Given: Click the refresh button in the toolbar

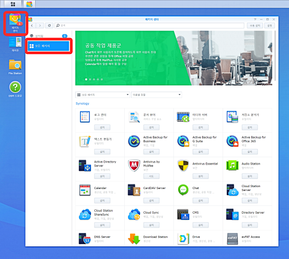Looking at the screenshot, I should (x=49, y=26).
